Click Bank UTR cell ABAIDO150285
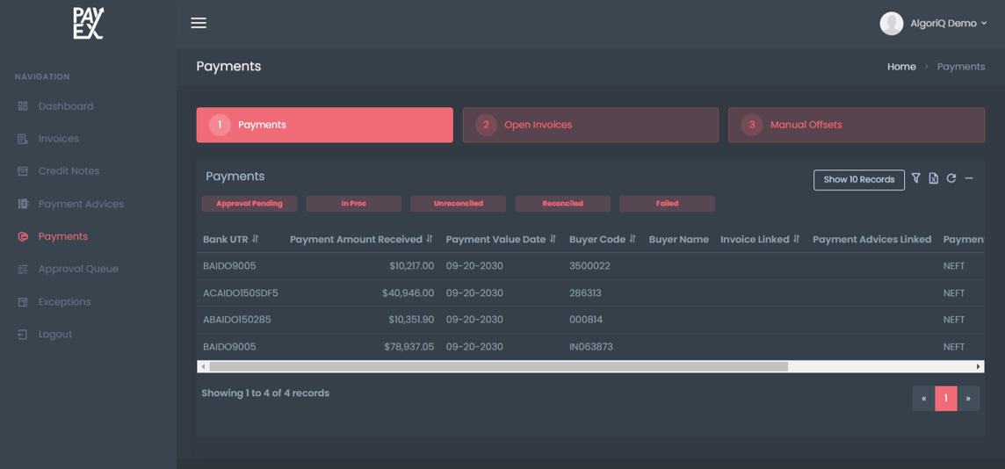Viewport: 1005px width, 469px height. [x=237, y=320]
